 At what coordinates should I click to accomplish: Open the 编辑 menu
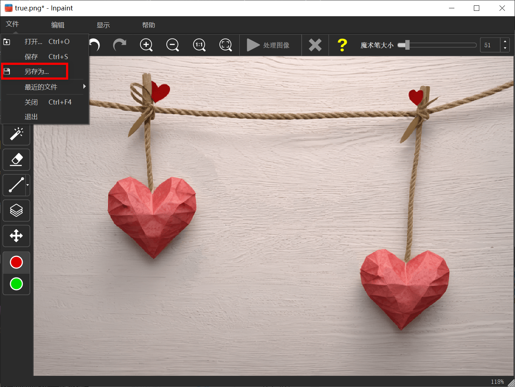click(x=58, y=25)
